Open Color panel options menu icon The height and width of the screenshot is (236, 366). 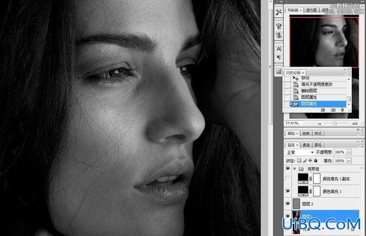coord(362,135)
